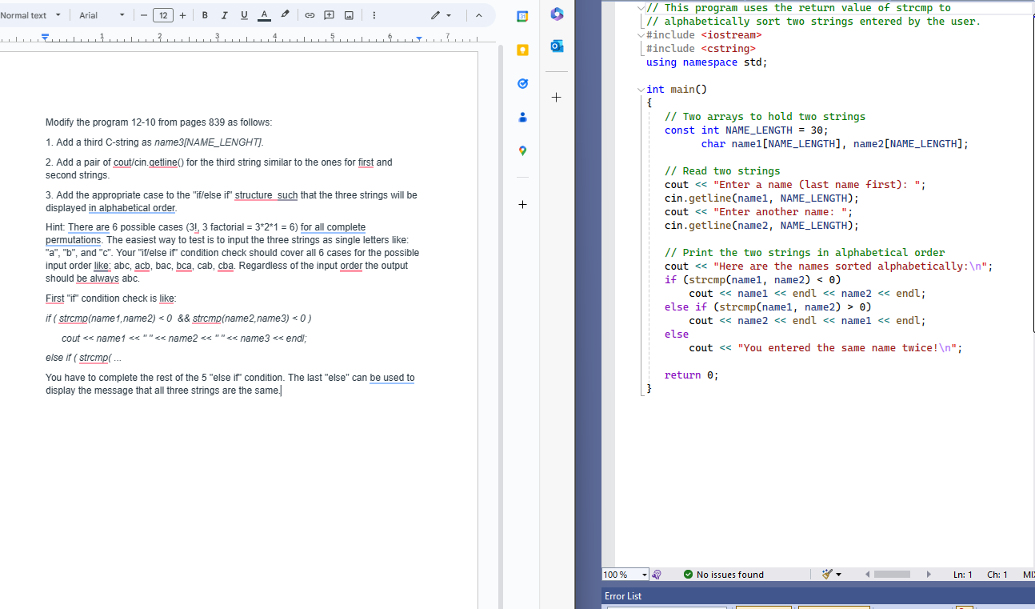
Task: Open the highlight color marker tool
Action: pos(286,16)
